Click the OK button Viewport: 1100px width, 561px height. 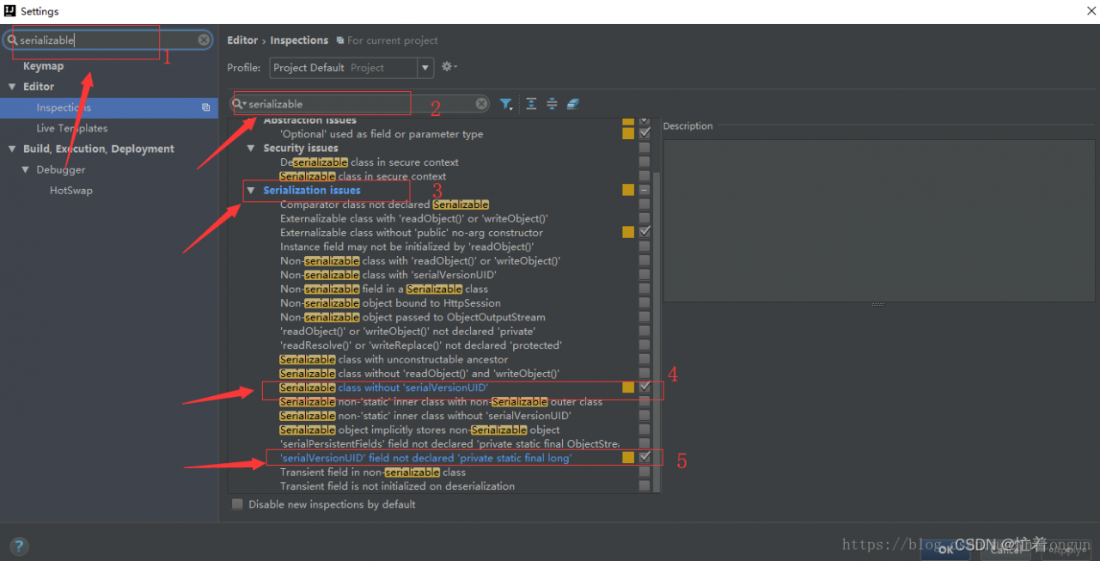tap(945, 548)
